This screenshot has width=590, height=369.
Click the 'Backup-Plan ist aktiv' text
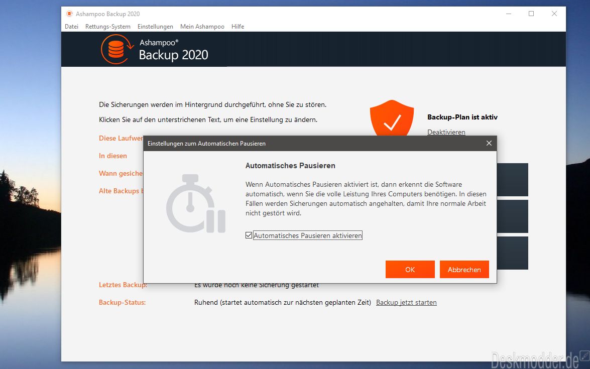[x=462, y=117]
